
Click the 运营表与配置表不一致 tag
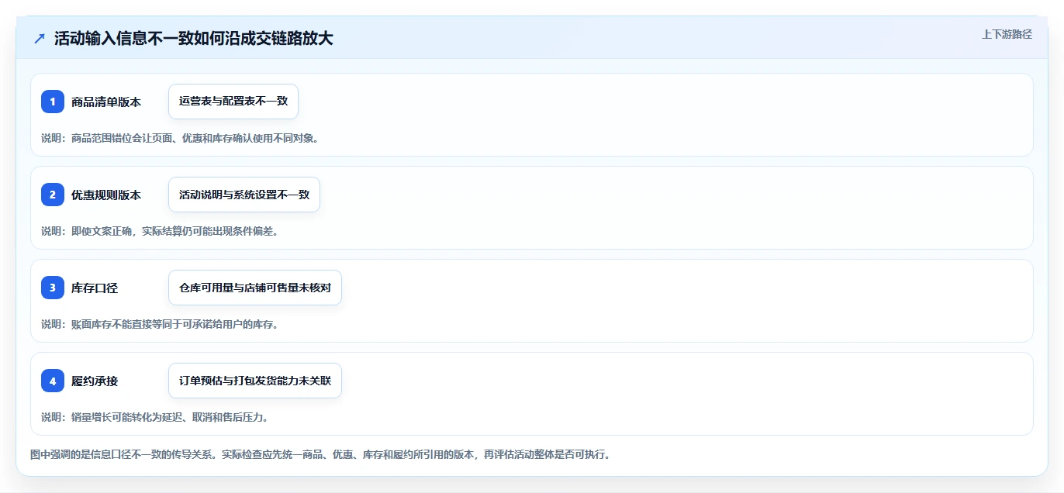pos(233,102)
